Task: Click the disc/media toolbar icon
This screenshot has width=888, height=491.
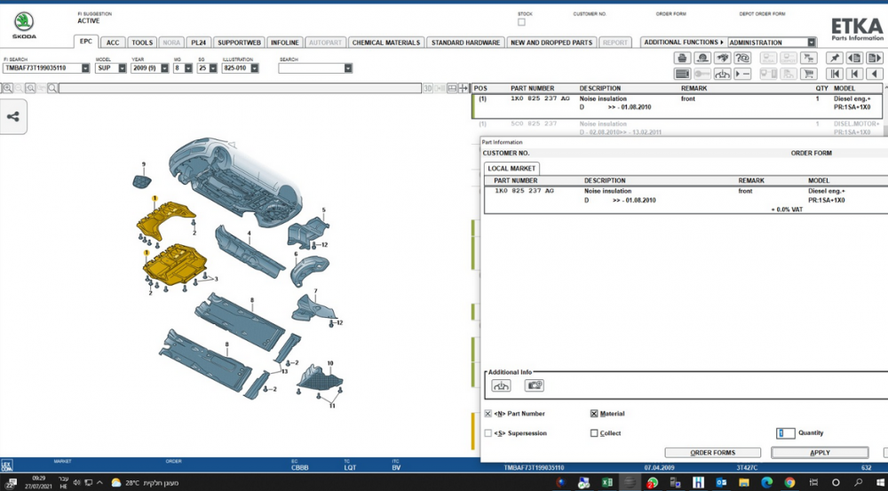Action: pyautogui.click(x=702, y=58)
